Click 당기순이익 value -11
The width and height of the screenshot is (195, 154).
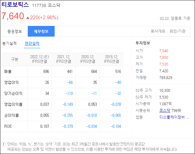click(94, 93)
